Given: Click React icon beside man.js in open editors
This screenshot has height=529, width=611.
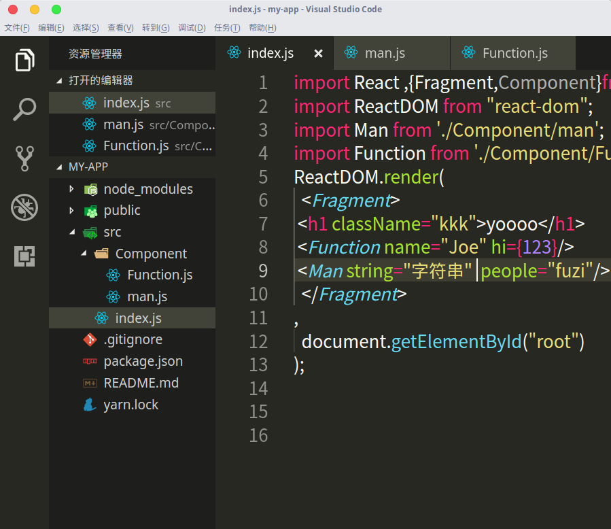Looking at the screenshot, I should pyautogui.click(x=89, y=124).
